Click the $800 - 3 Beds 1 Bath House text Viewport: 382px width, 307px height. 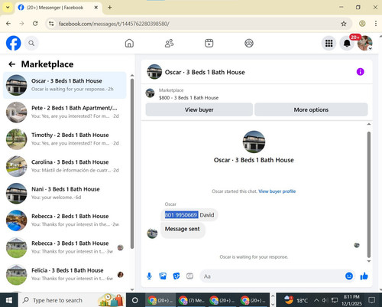[x=189, y=98]
